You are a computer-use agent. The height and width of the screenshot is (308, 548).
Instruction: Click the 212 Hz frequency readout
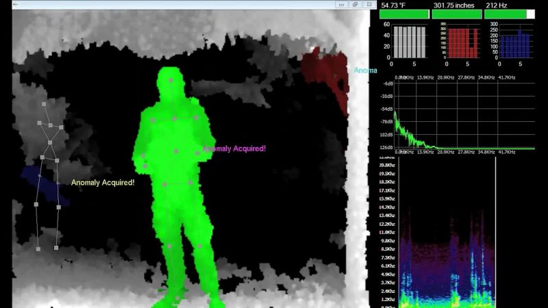coord(496,5)
